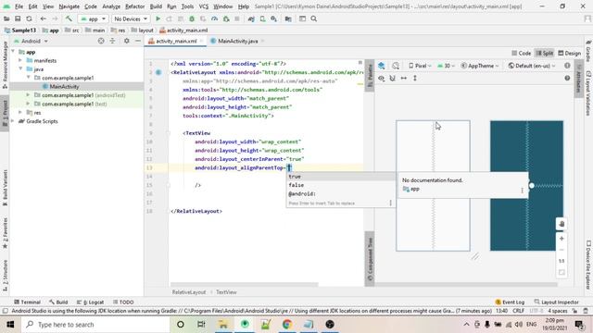
Task: Click the Windows taskbar search box
Action: point(95,325)
